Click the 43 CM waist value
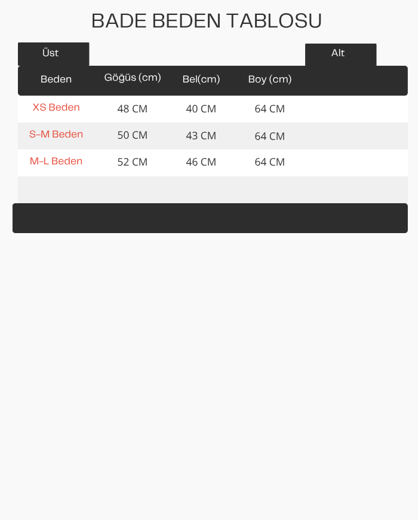The height and width of the screenshot is (520, 418). (201, 136)
